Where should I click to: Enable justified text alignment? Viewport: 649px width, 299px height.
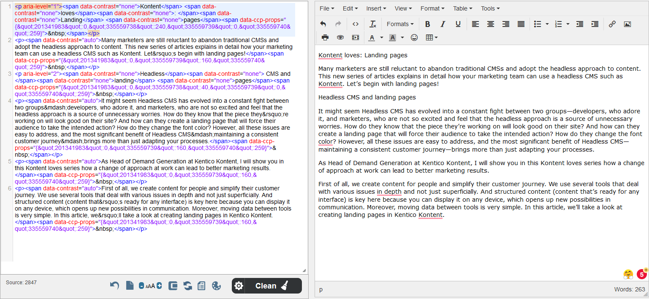521,24
